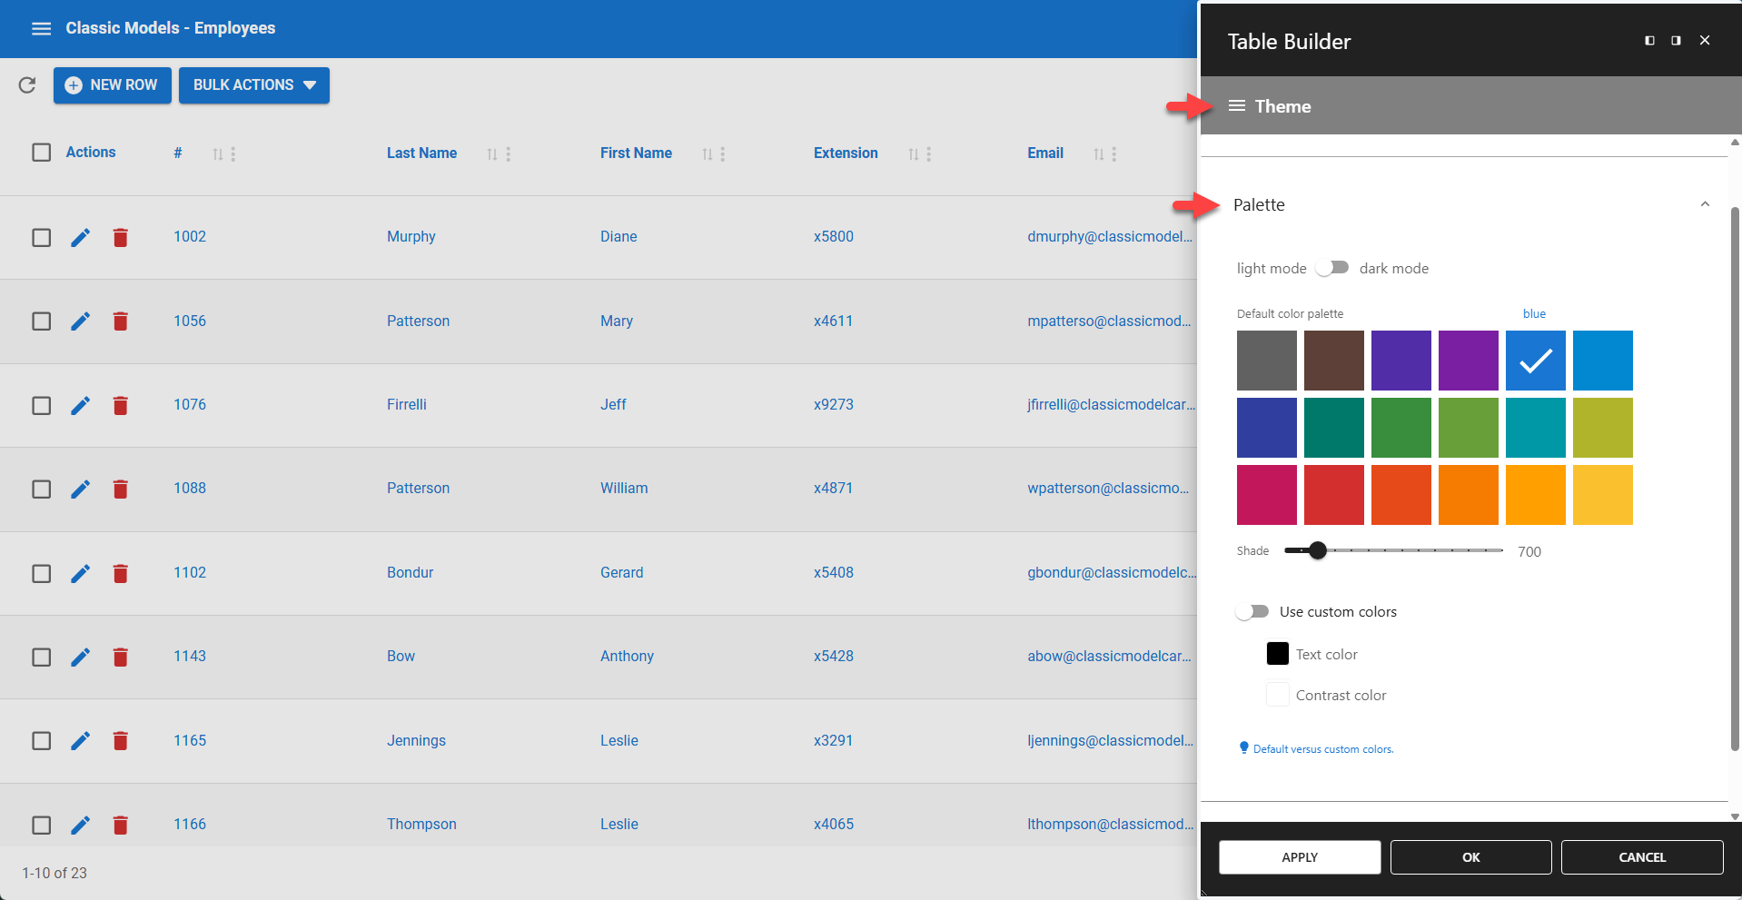Screen dimensions: 1742x900
Task: Click the New Row button
Action: coord(112,84)
